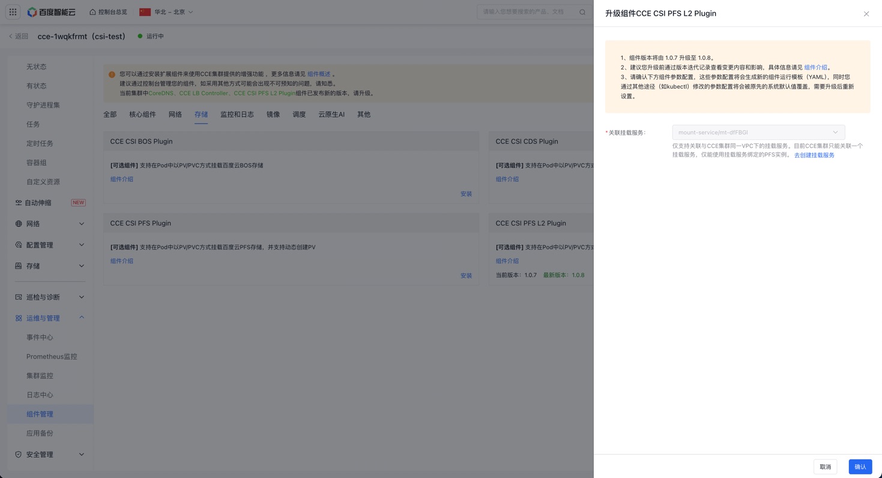Screen dimensions: 882x478
Task: Switch to the 调度 tab
Action: click(x=299, y=115)
